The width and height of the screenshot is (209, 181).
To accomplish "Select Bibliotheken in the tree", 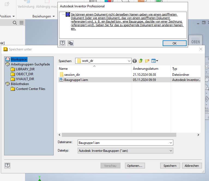I will [20, 84].
